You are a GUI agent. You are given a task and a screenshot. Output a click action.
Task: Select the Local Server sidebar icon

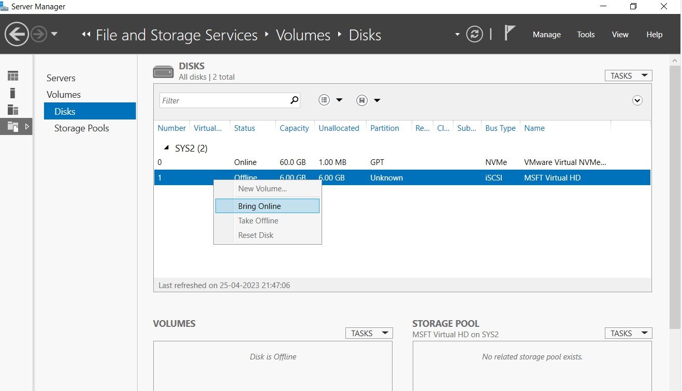[x=13, y=93]
